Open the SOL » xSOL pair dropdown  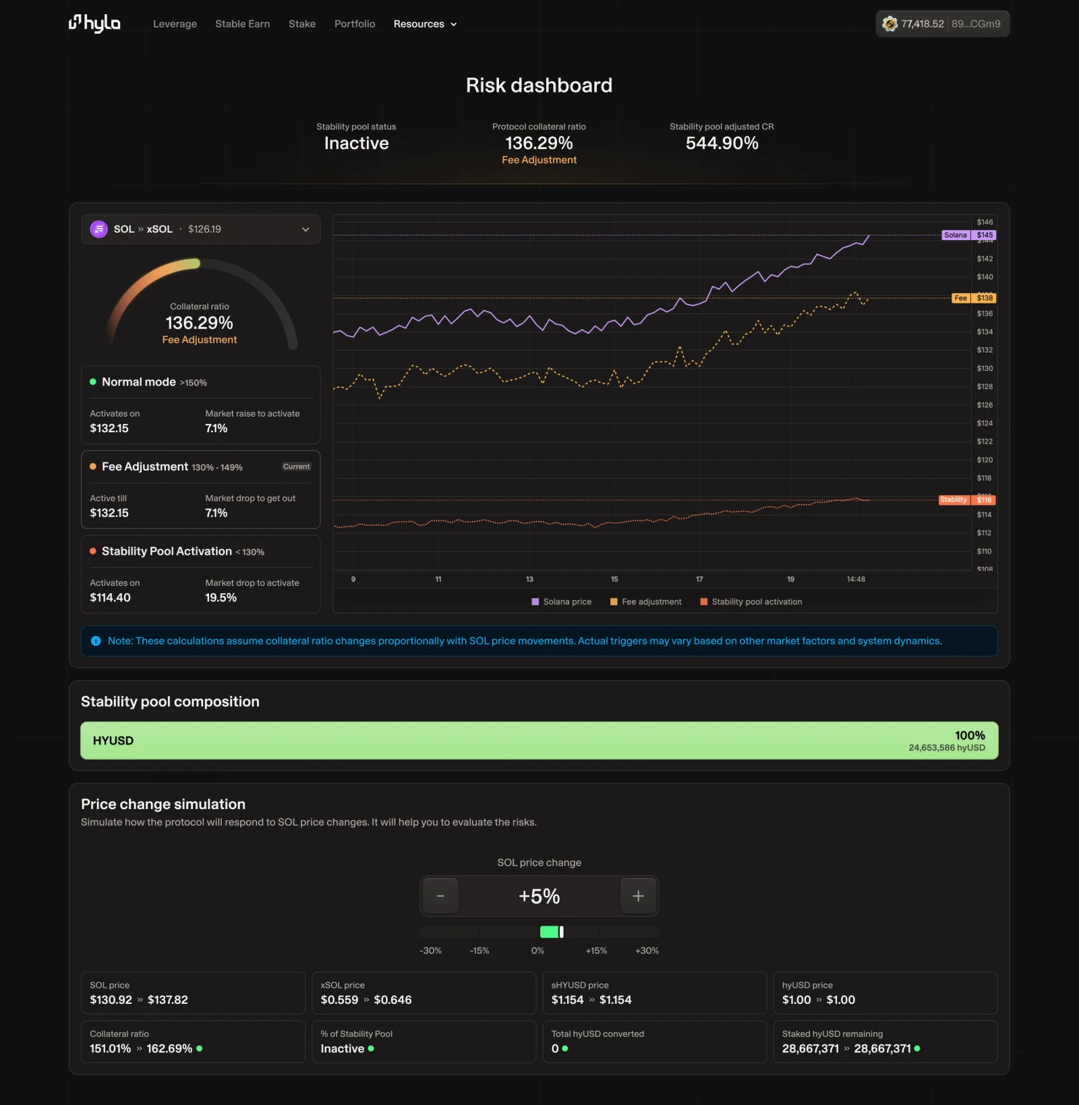pos(200,229)
